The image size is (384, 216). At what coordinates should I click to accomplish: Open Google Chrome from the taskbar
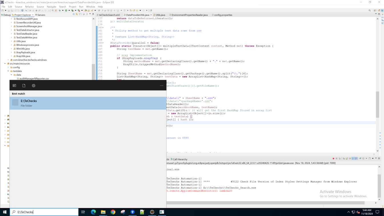[x=113, y=212]
